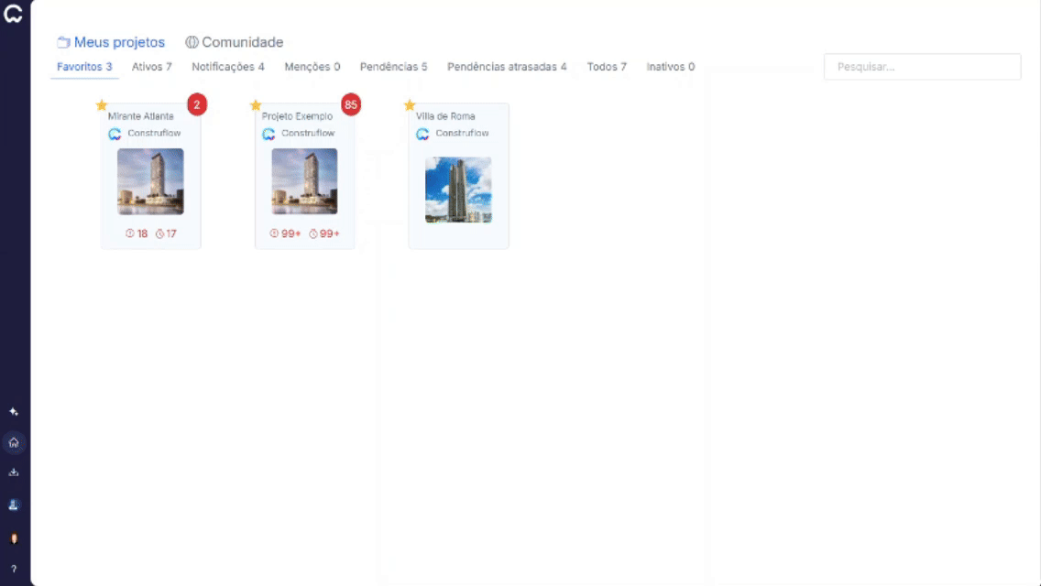The image size is (1041, 586).
Task: Click Construflow text on Villa de Roma card
Action: pos(462,134)
